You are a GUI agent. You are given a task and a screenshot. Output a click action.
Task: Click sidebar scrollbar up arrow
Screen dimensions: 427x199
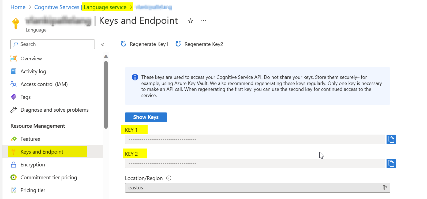(106, 56)
